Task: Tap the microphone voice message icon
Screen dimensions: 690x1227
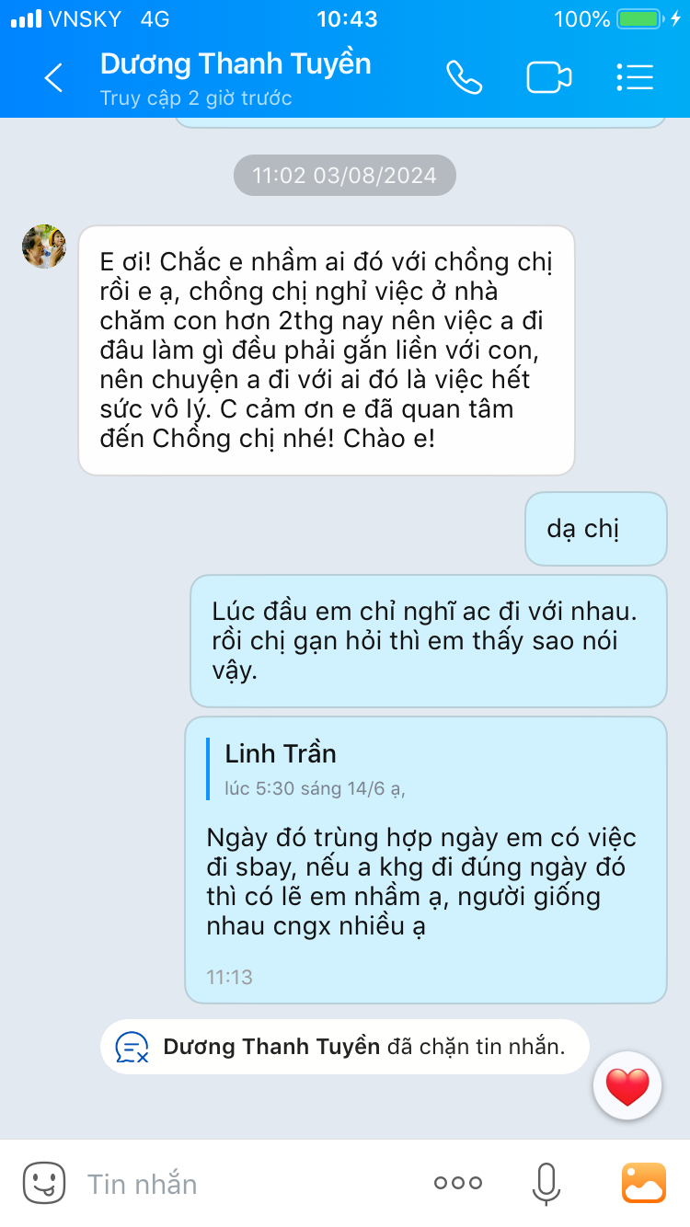Action: click(x=546, y=1183)
